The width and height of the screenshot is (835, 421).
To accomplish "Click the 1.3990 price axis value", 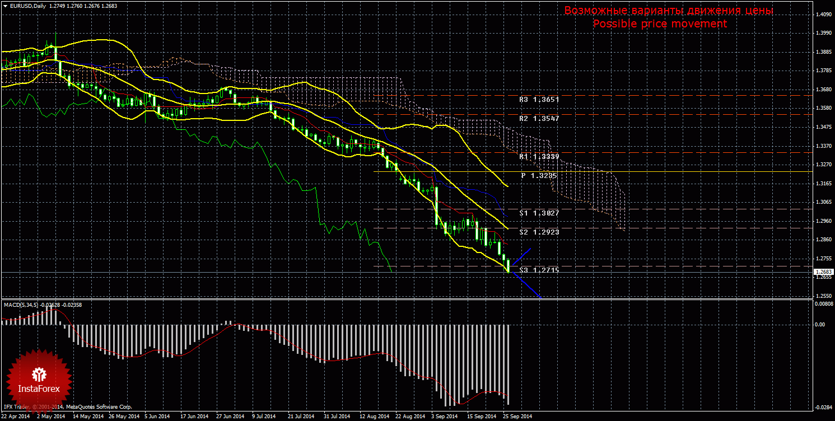I will pos(823,34).
